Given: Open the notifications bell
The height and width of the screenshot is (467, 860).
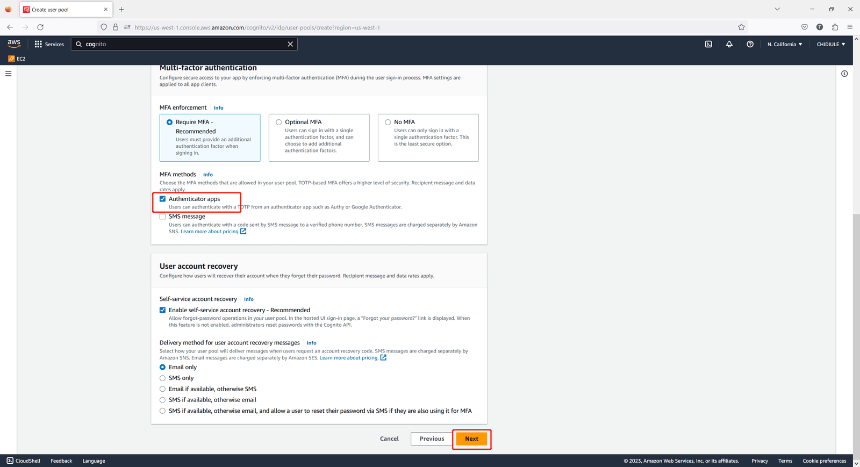Looking at the screenshot, I should 729,44.
